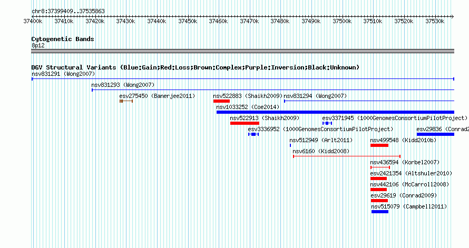Image resolution: width=469 pixels, height=248 pixels.
Task: Open esv3371945 1000 Genomes variant label
Action: point(395,118)
